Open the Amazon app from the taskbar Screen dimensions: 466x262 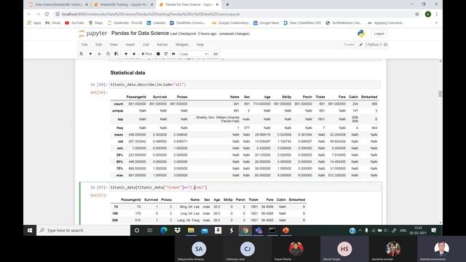click(x=218, y=230)
